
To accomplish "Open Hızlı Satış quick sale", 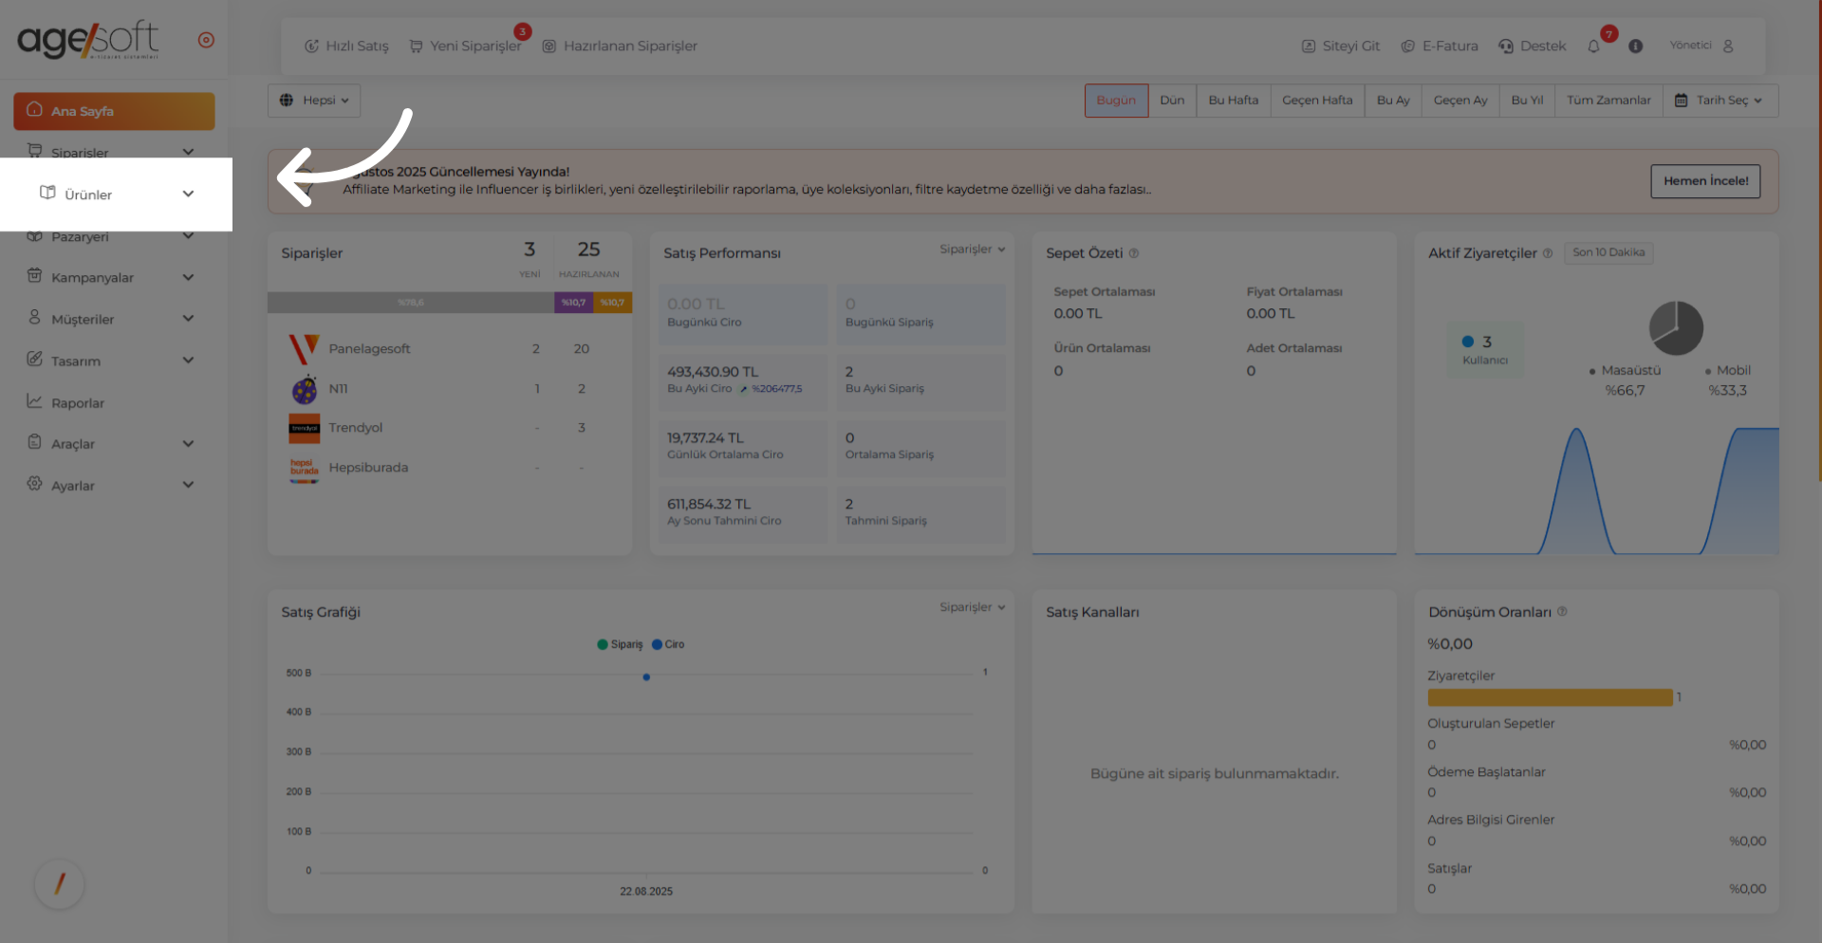I will pyautogui.click(x=346, y=46).
